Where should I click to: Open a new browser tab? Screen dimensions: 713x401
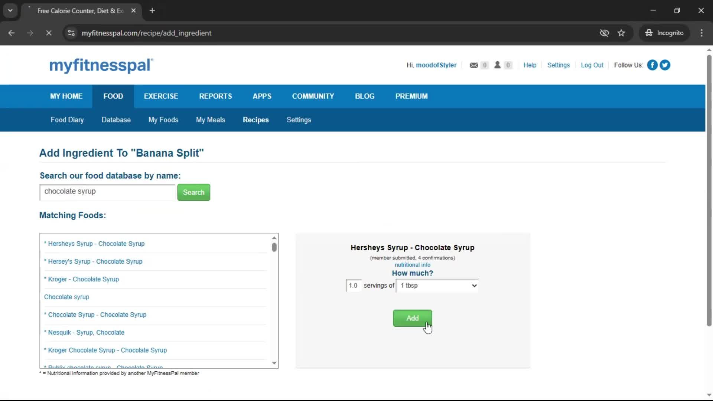coord(152,11)
